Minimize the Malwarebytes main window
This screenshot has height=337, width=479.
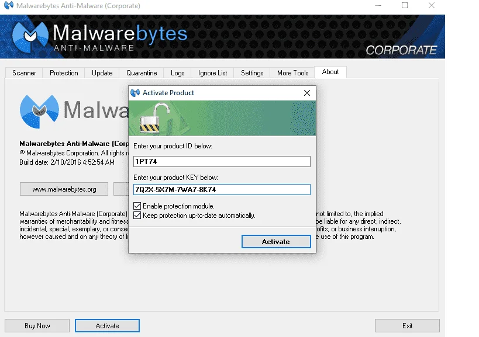point(378,5)
